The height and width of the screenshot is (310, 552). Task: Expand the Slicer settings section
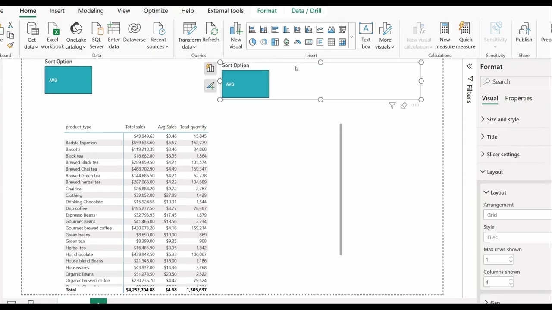(x=500, y=155)
